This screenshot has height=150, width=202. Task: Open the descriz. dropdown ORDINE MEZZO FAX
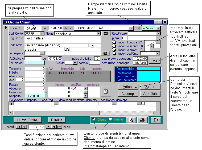[x=131, y=28]
